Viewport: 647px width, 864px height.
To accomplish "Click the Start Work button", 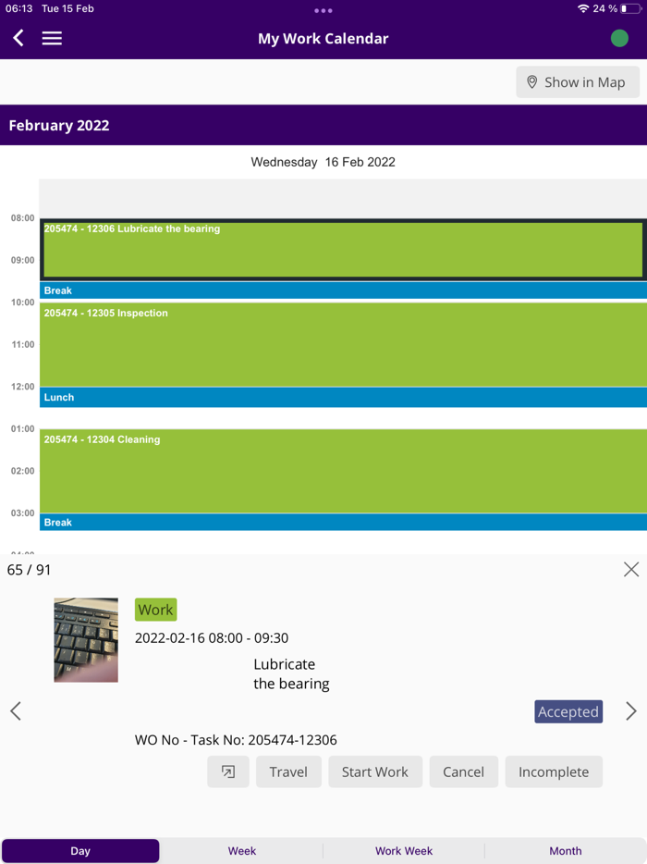I will coord(375,771).
